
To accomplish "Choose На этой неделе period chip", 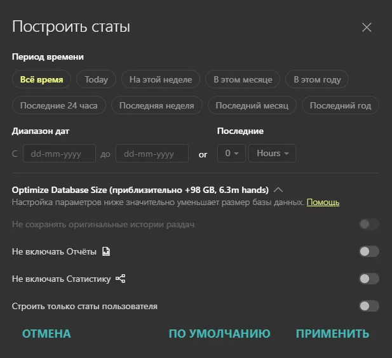I will [161, 79].
